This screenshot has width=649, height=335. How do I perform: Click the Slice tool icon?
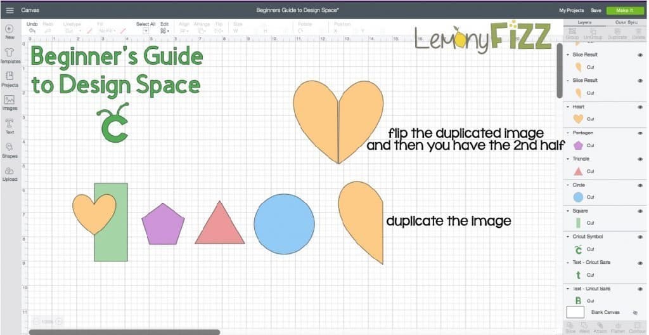tap(570, 325)
